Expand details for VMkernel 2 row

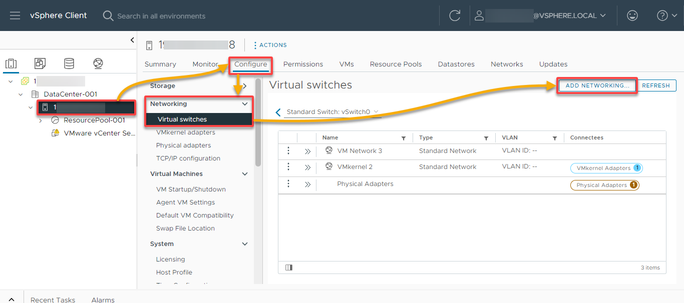(x=307, y=167)
